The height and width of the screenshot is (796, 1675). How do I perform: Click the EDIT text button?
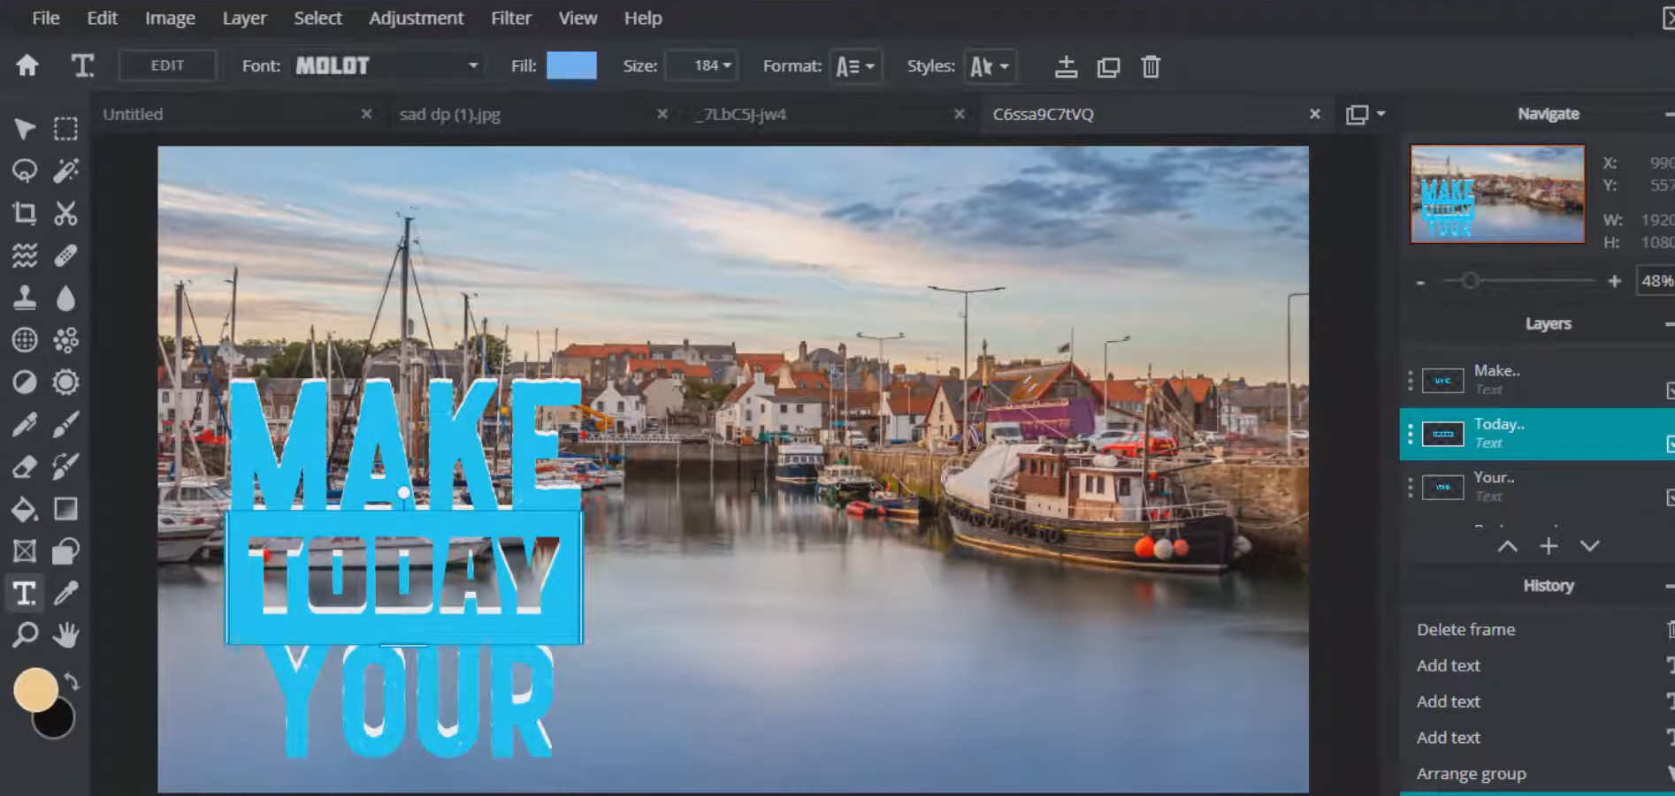(167, 65)
